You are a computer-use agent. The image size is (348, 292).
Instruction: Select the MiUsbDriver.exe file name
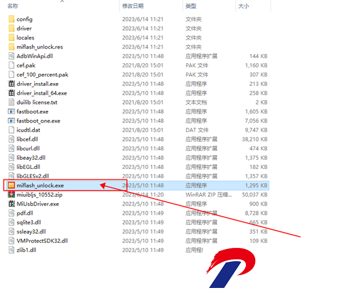tap(38, 204)
